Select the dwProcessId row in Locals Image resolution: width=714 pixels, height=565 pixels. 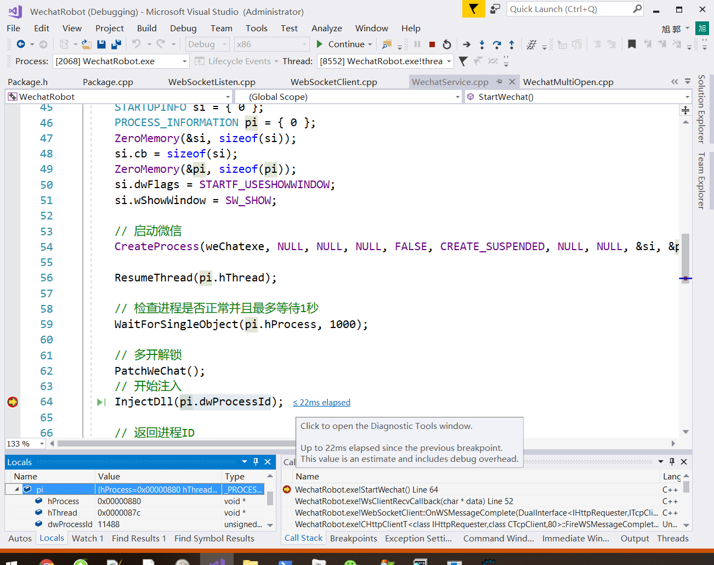click(135, 524)
